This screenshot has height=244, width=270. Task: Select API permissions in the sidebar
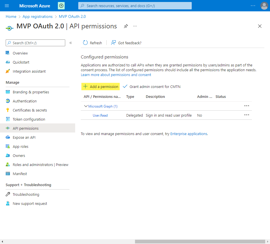[37, 128]
